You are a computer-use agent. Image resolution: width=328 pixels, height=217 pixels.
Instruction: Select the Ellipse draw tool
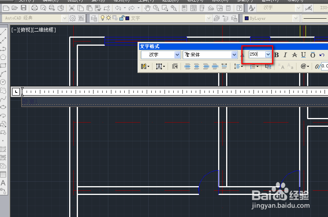3,107
